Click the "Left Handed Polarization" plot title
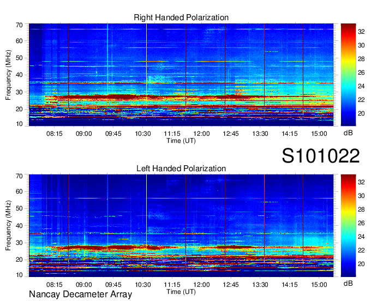371x301 pixels. [181, 168]
